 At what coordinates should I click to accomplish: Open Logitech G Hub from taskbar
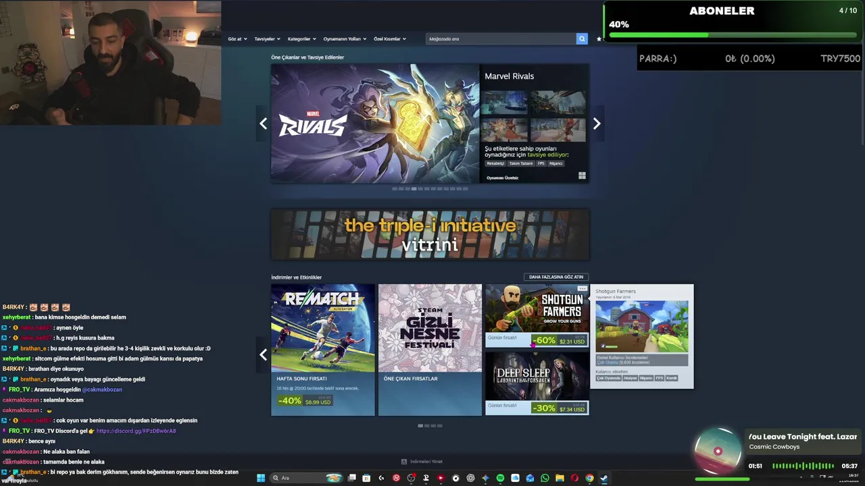click(381, 478)
